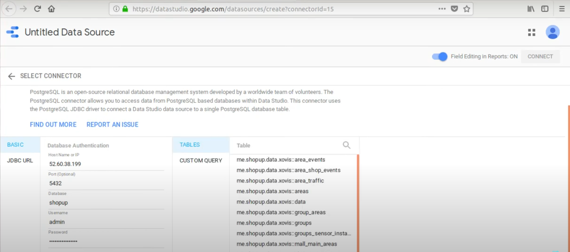Image resolution: width=570 pixels, height=252 pixels.
Task: Switch to the CUSTOM QUERY tab
Action: click(201, 161)
